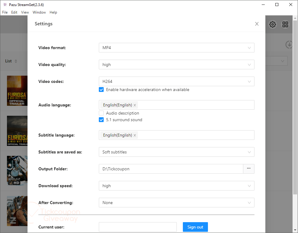
Task: Expand the After Converting dropdown
Action: (176, 203)
